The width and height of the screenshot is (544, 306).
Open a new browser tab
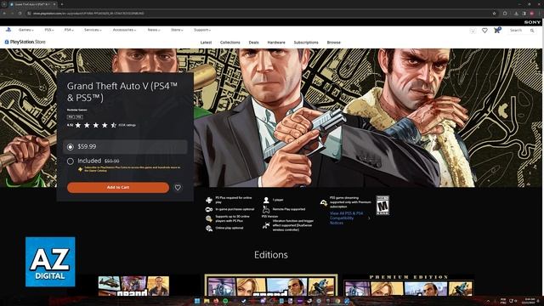pos(62,4)
